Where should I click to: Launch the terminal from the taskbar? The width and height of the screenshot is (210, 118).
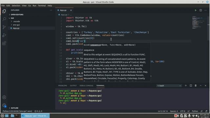click(17, 116)
